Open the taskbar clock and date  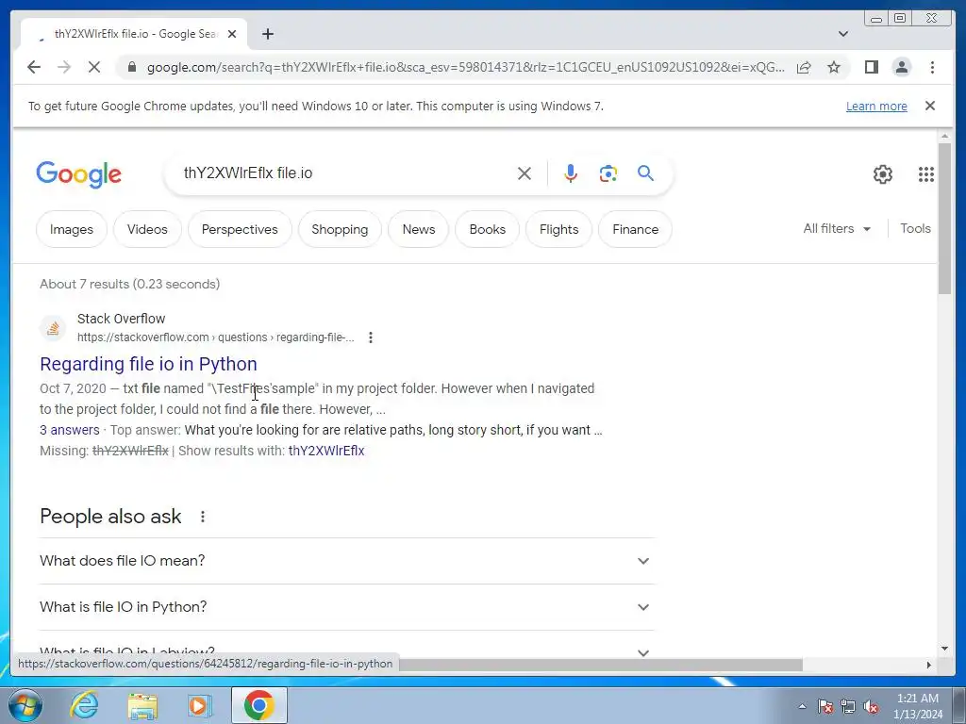pos(917,706)
